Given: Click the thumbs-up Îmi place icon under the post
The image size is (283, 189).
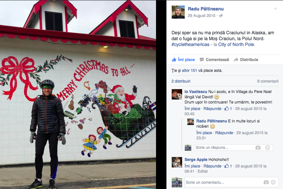Looking at the screenshot, I should click(x=174, y=59).
